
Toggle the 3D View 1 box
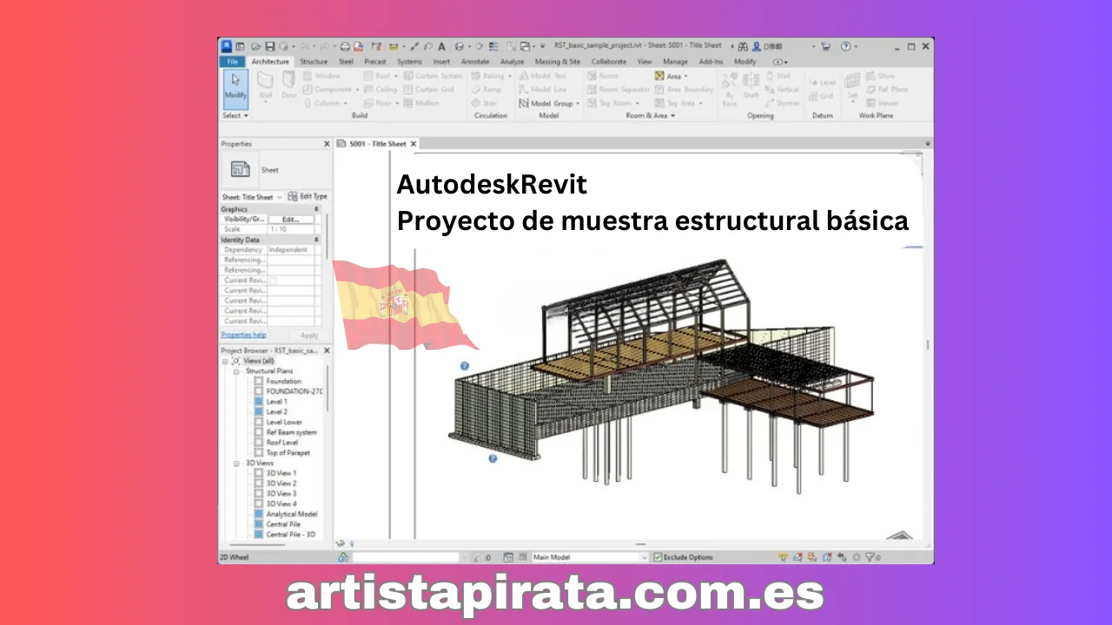click(259, 473)
